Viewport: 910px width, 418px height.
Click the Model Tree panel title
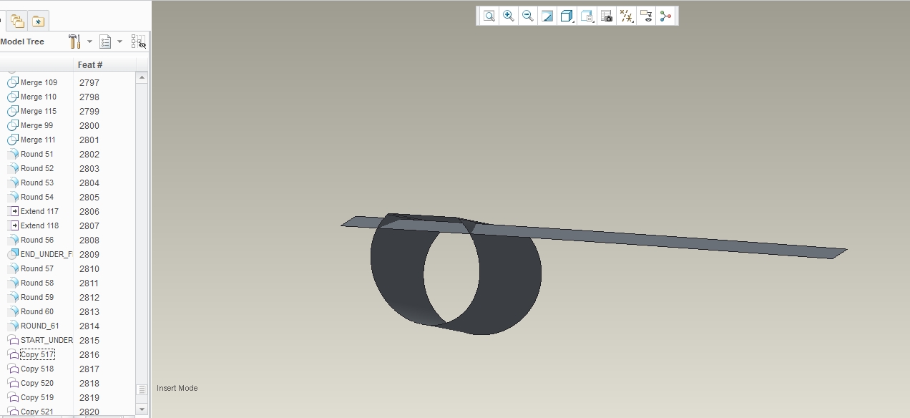coord(22,42)
